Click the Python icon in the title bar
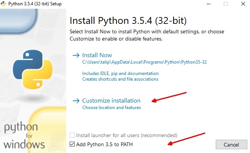This screenshot has height=153, width=250. click(4, 4)
